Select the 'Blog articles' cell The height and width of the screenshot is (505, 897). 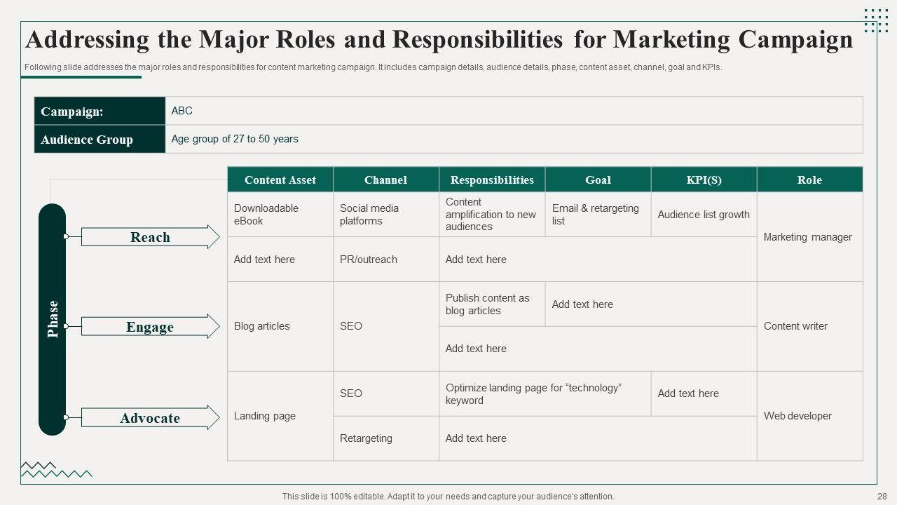coord(280,326)
